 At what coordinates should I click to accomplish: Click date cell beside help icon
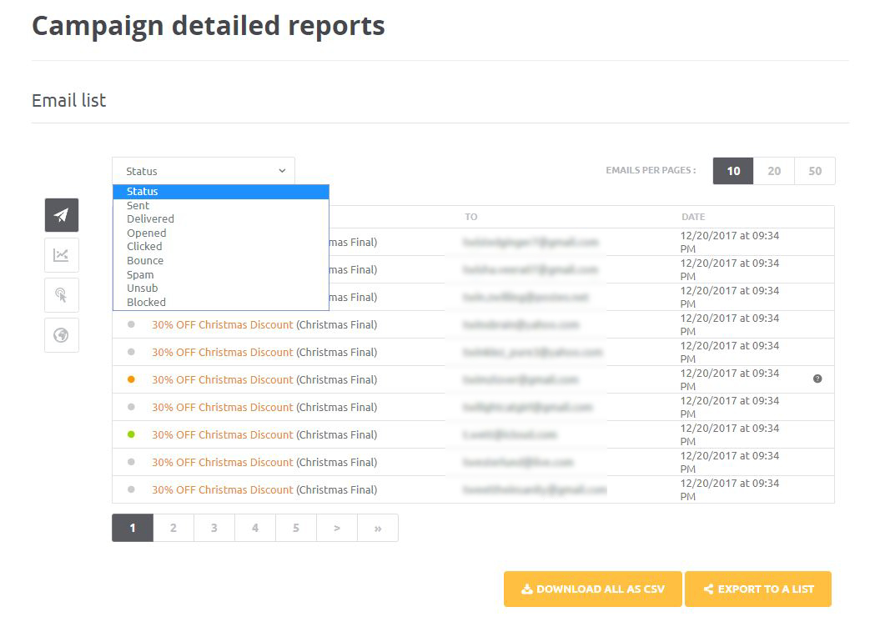[729, 379]
